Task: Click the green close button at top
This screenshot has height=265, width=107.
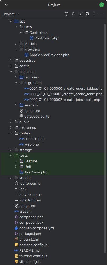Action: click(102, 5)
